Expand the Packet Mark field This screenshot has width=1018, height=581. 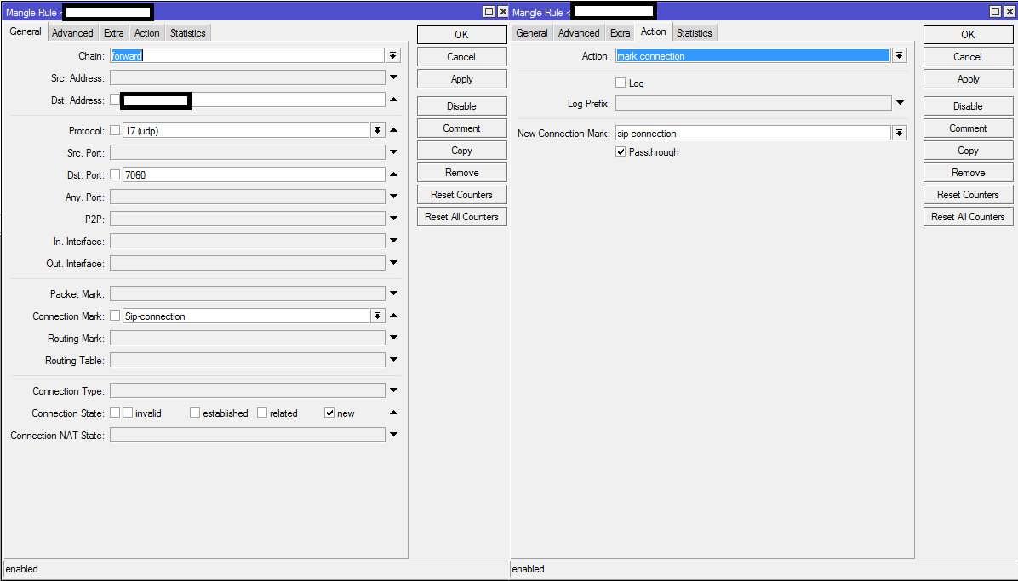[x=393, y=293]
